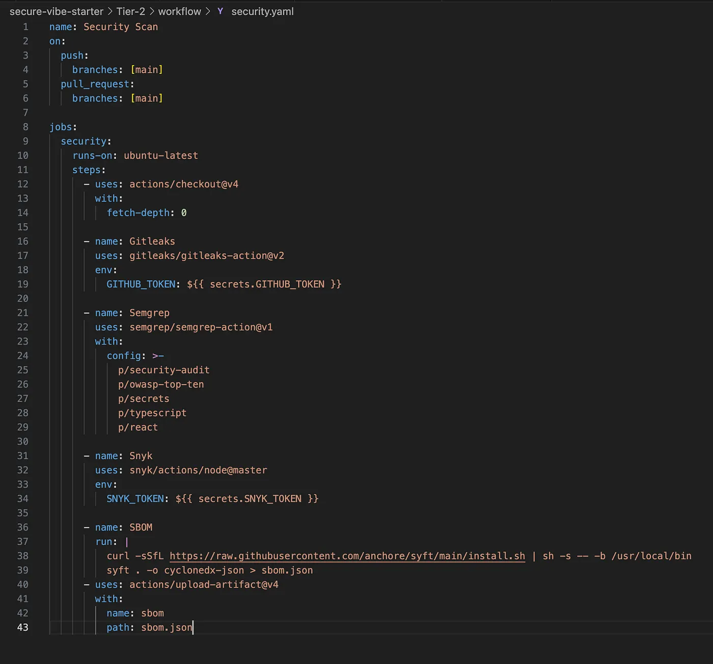Click 'fetch-depth' key on line 14
Image resolution: width=713 pixels, height=664 pixels.
pyautogui.click(x=138, y=213)
